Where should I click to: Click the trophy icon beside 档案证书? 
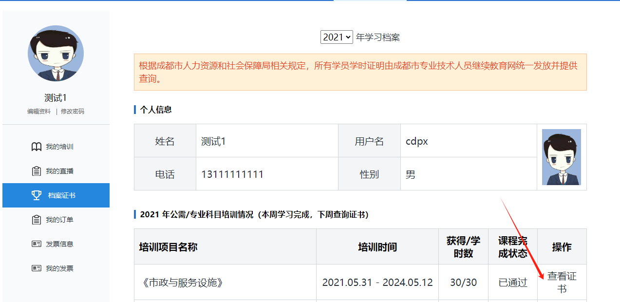click(x=37, y=195)
